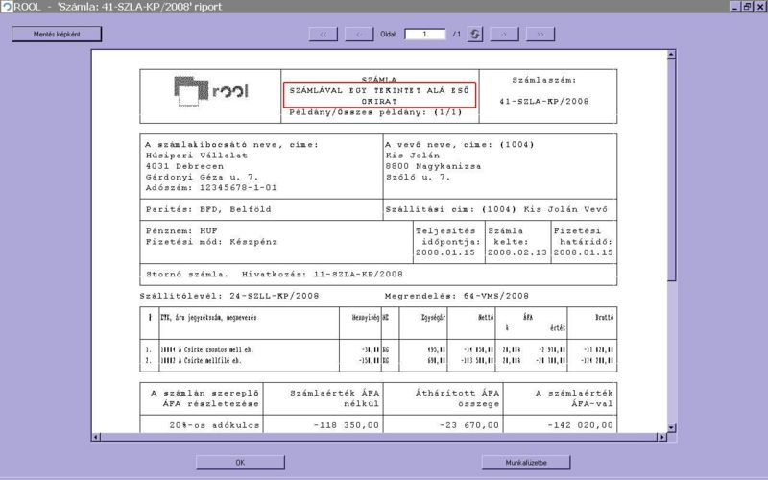Click the first page navigation button
Screen dimensions: 768x480
(323, 34)
